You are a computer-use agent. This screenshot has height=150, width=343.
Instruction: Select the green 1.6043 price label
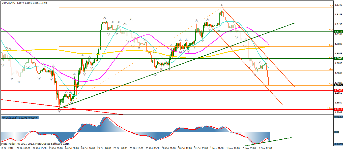[338, 58]
